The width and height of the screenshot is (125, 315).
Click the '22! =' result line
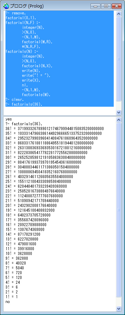click(x=34, y=196)
